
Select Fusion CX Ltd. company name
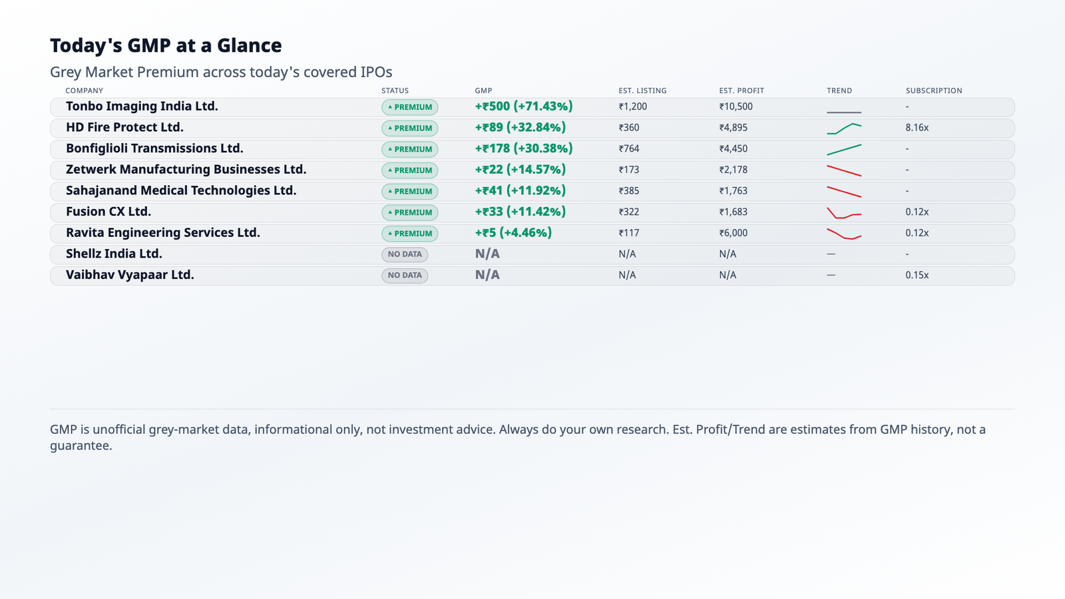coord(108,212)
